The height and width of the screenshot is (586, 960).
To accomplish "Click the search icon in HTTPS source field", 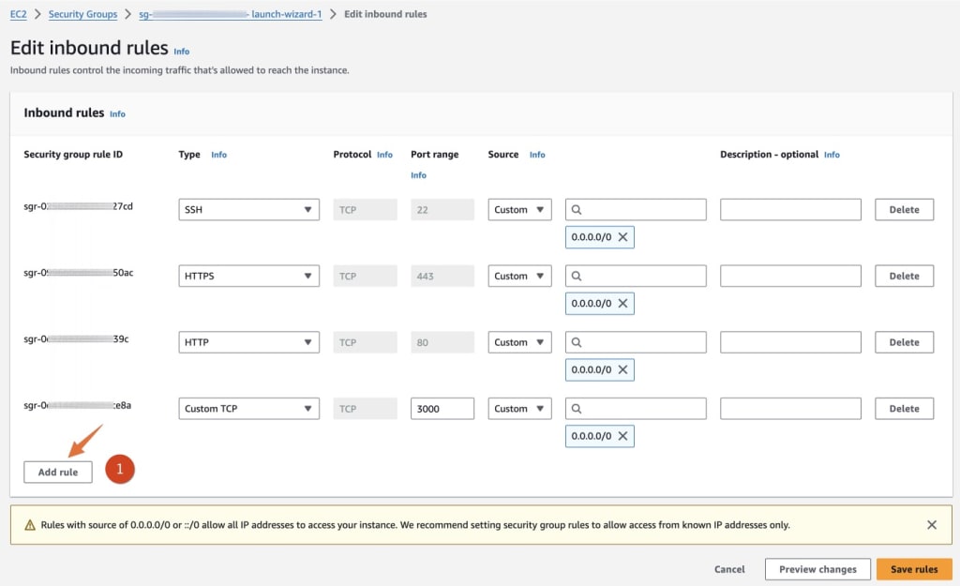I will [579, 276].
